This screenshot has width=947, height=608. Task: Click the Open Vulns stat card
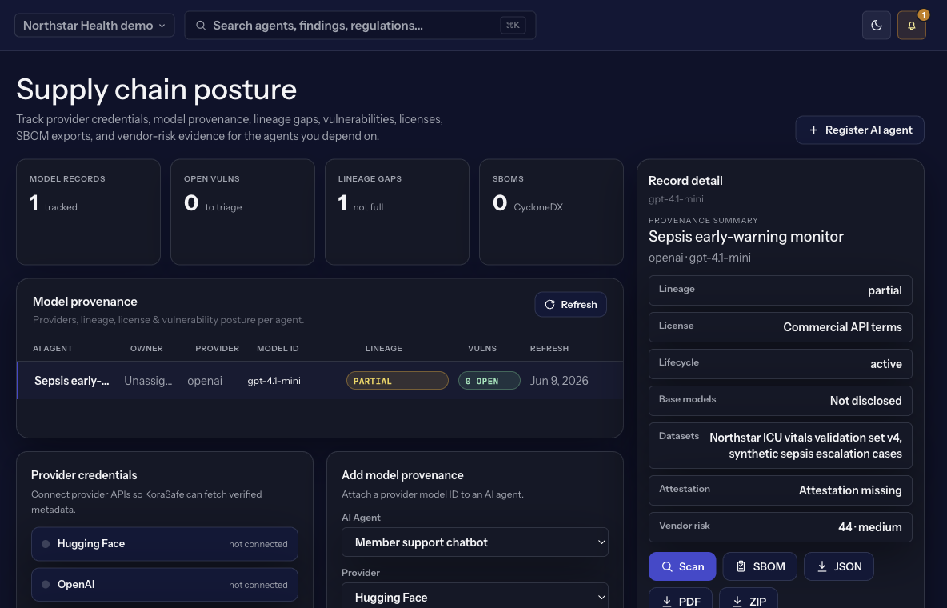pyautogui.click(x=243, y=212)
